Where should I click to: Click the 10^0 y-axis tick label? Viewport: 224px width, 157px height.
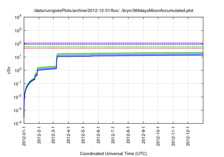pos(18,70)
